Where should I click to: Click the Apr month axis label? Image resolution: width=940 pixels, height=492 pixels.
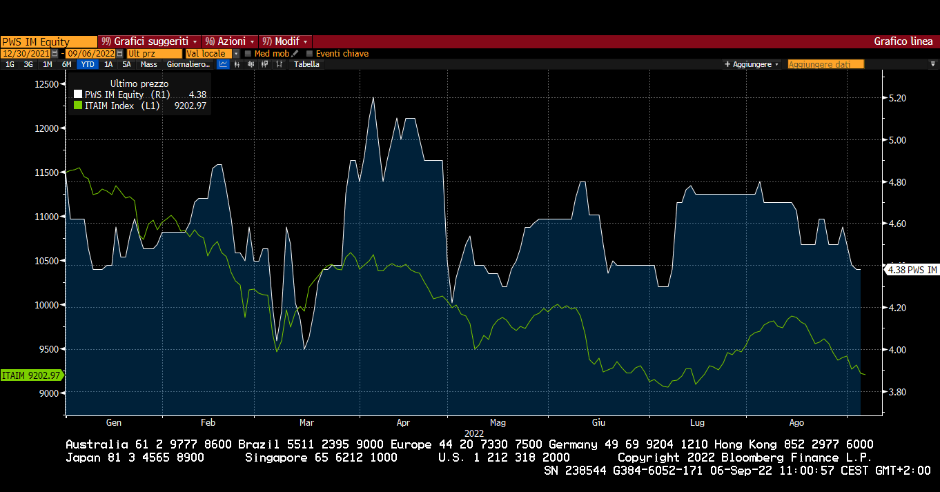point(404,422)
